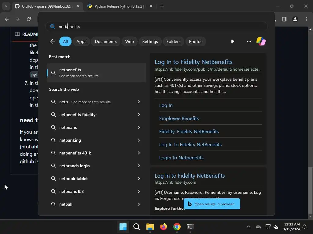Viewport: 313px width, 234px height.
Task: Select the Apps filter
Action: 81,41
